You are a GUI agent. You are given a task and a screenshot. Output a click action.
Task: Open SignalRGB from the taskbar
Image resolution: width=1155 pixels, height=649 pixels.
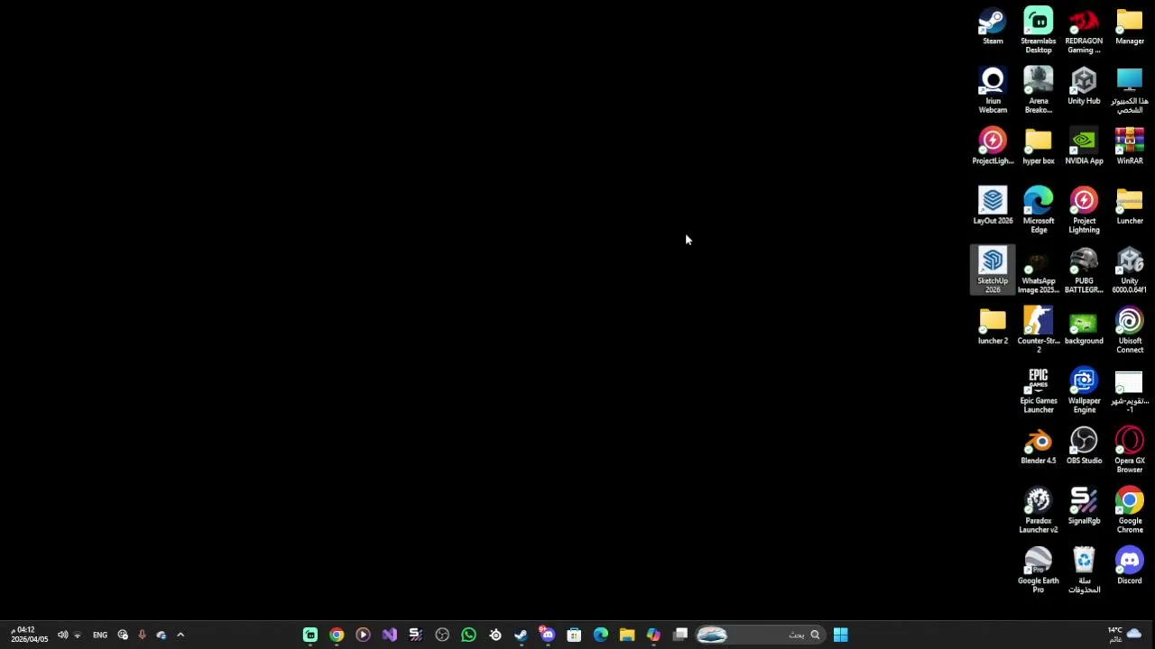(416, 635)
